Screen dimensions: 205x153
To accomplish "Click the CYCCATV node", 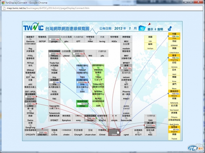I will point(30,132).
